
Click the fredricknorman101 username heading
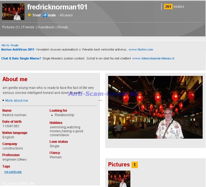(57, 7)
